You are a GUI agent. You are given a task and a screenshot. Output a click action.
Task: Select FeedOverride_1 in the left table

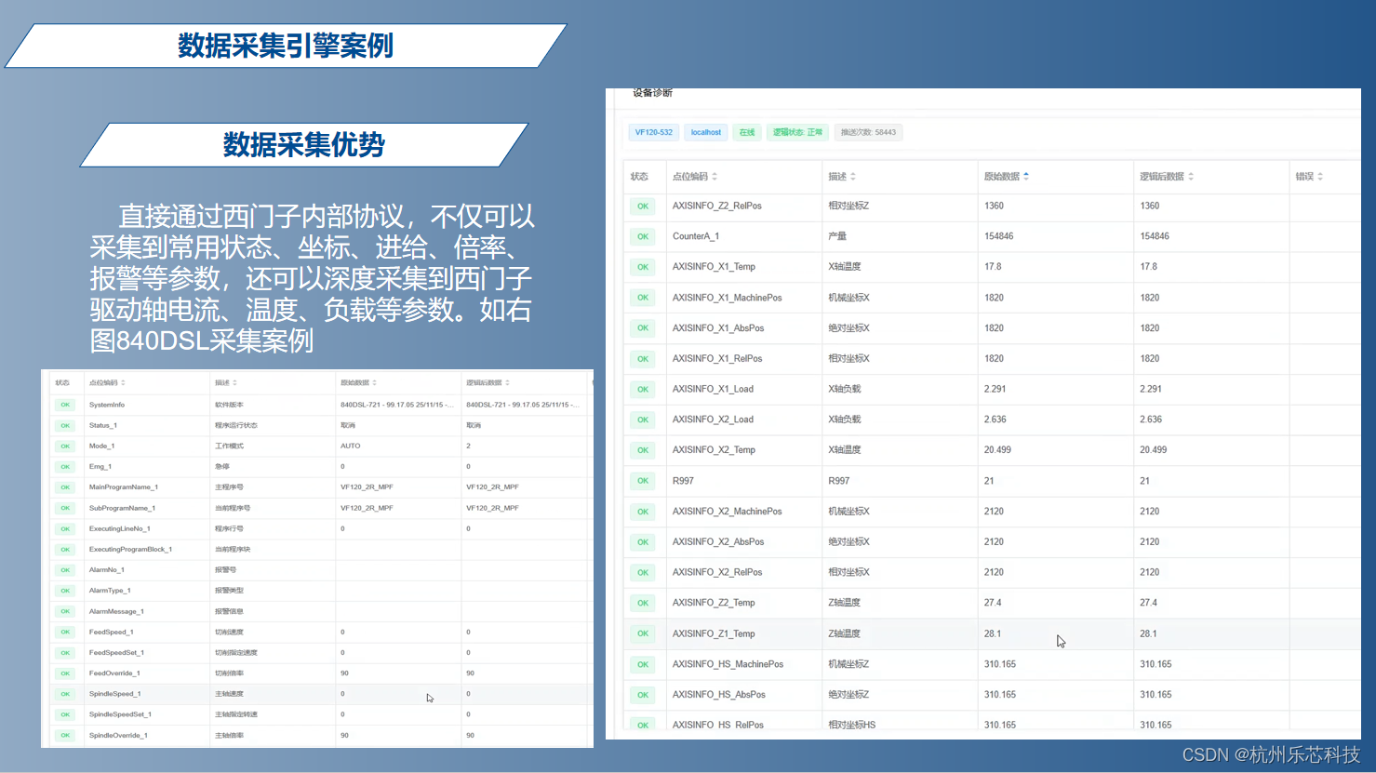(x=114, y=673)
